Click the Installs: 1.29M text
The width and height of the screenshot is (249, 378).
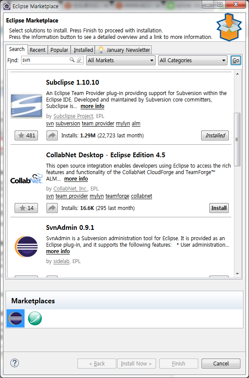point(78,136)
